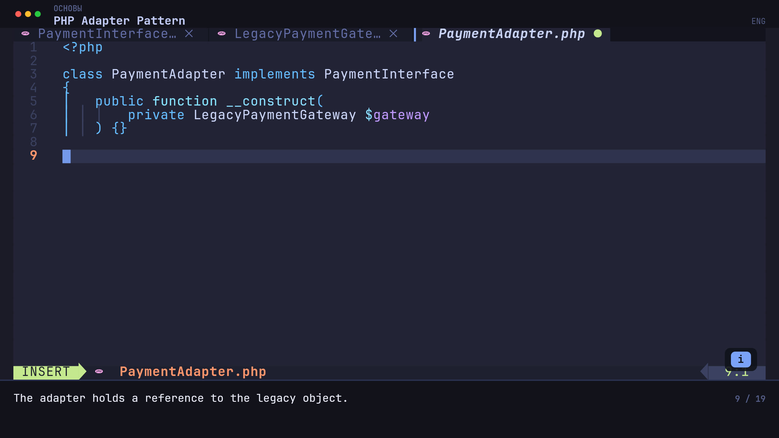
Task: Click the PHP icon on PaymentAdapter.php tab
Action: click(x=426, y=33)
